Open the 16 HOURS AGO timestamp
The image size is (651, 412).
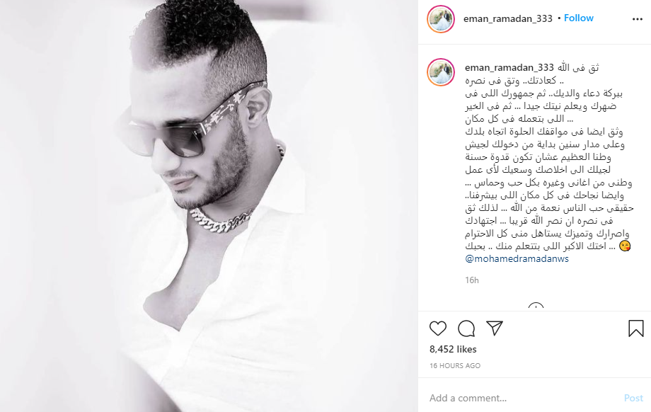455,366
